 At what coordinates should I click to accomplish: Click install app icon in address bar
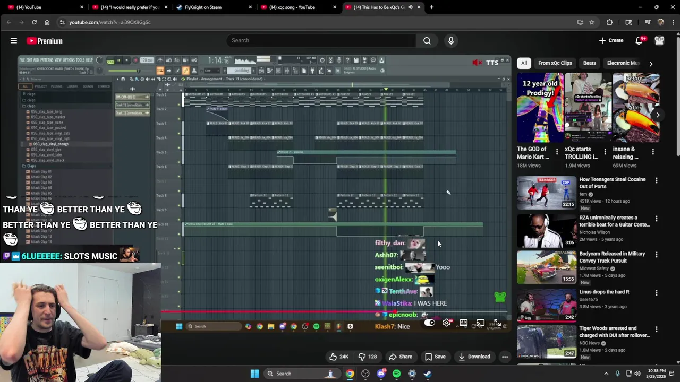pyautogui.click(x=580, y=22)
